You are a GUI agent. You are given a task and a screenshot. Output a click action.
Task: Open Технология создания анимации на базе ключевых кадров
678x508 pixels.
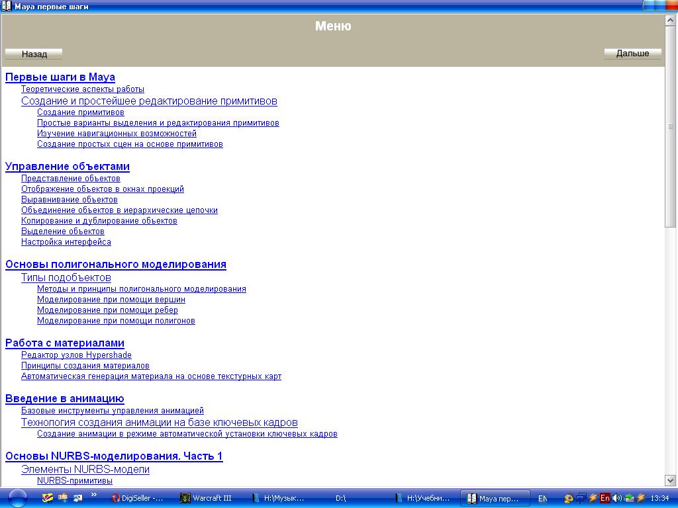tap(159, 423)
